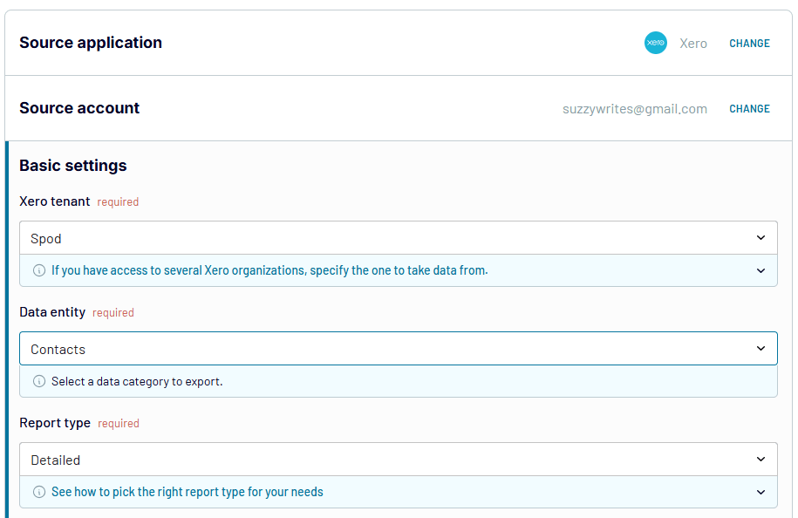
Task: Change the source application
Action: [749, 44]
